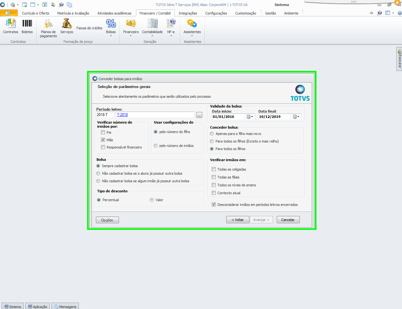Click the Financeiro banknotes icon
This screenshot has width=402, height=309.
click(131, 24)
